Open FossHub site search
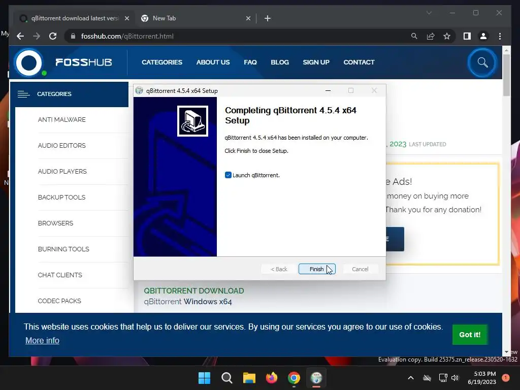 482,62
